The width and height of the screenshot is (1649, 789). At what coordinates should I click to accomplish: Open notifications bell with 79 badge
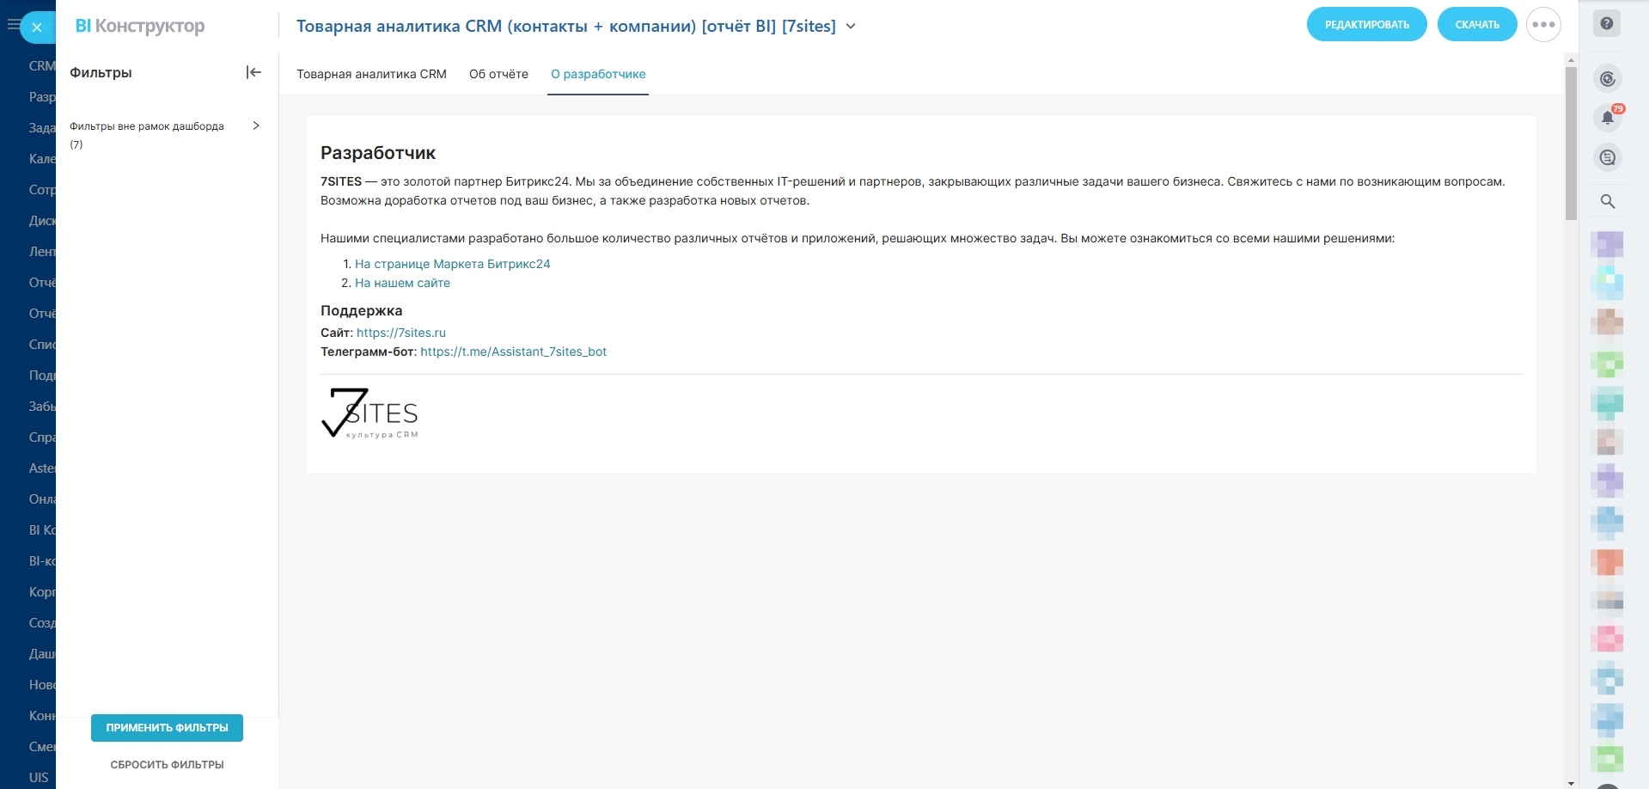(x=1608, y=118)
